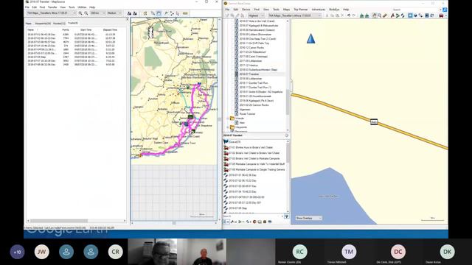472x265 pixels.
Task: Select the BaseCamp new track tool
Action: coord(403,15)
